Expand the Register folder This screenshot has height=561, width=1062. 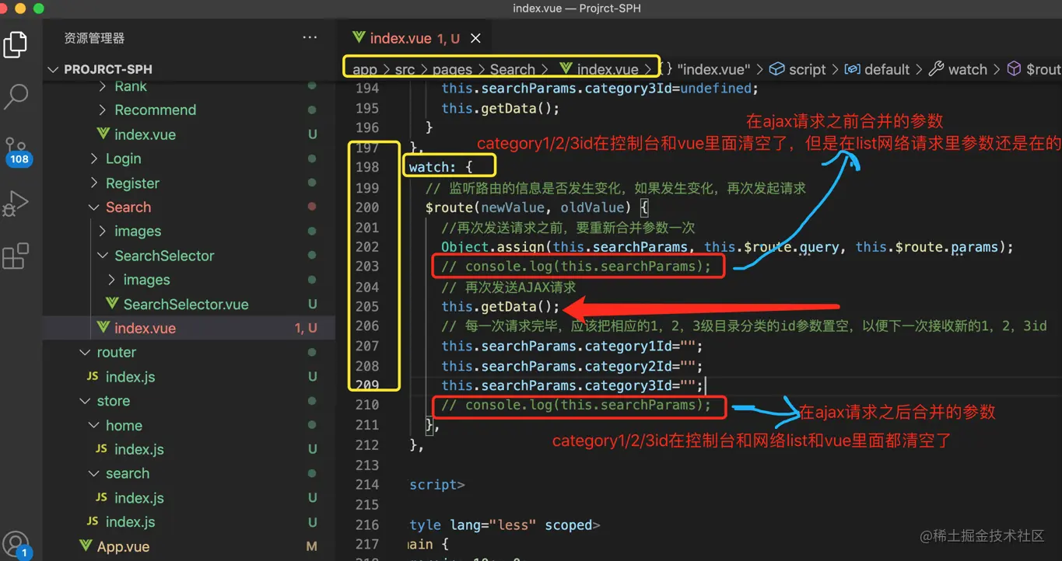95,183
